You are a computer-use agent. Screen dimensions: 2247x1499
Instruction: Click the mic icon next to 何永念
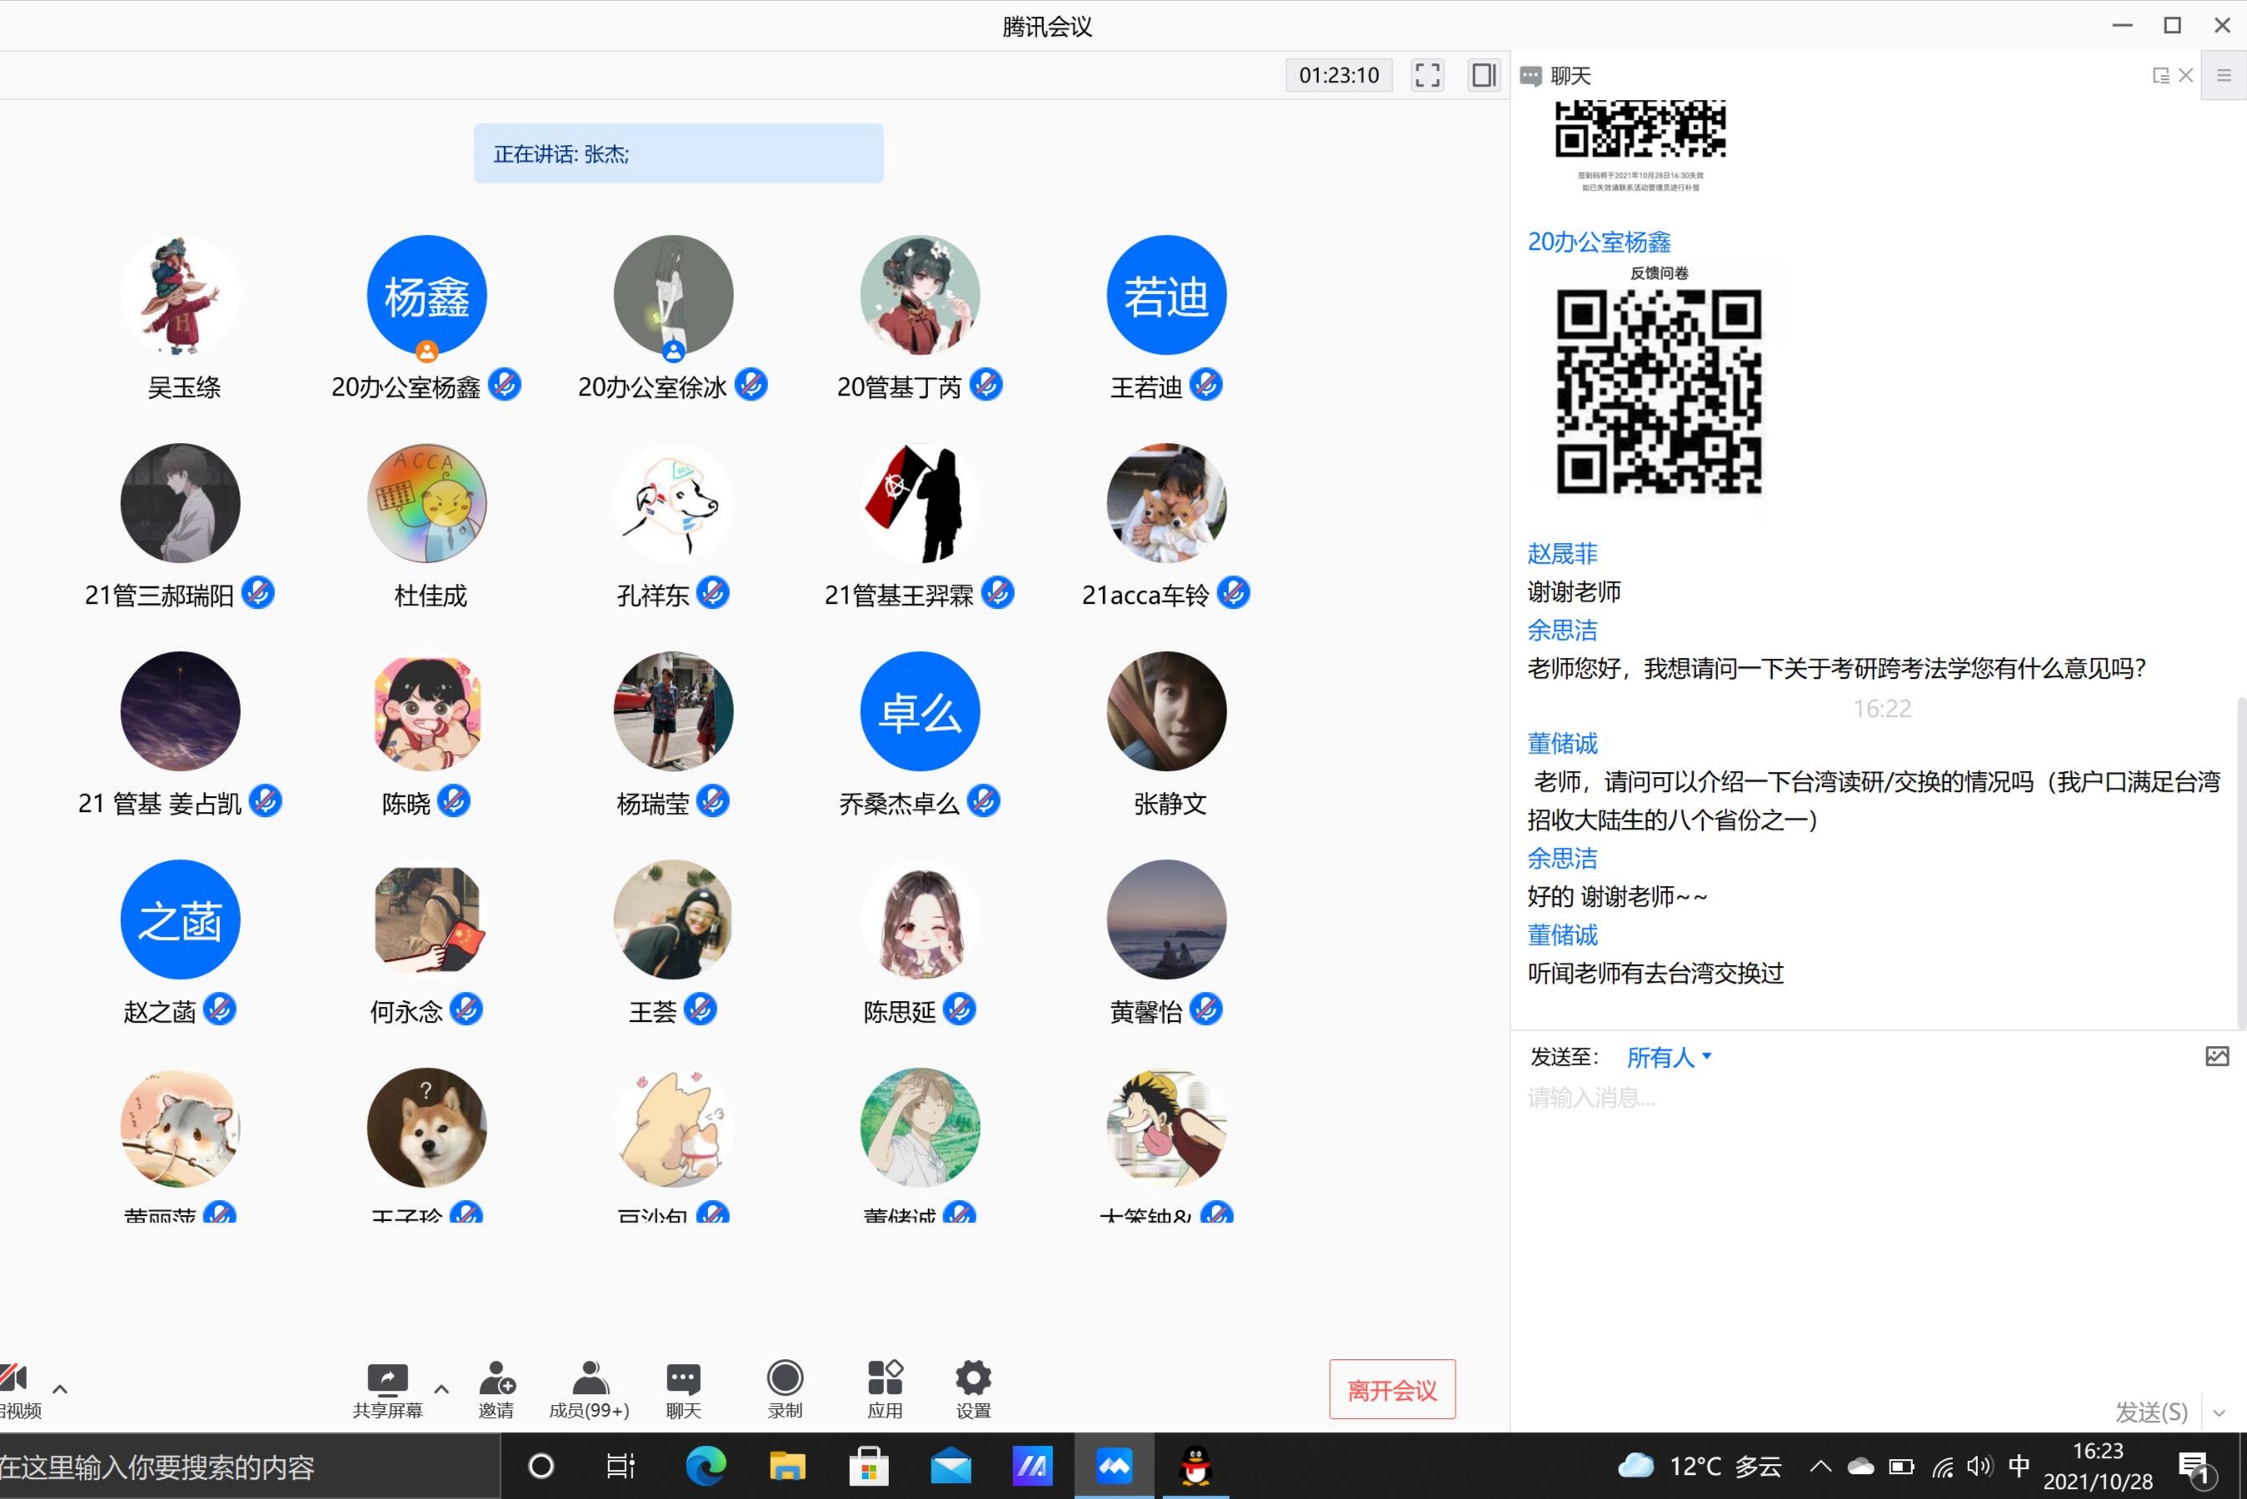[466, 1008]
